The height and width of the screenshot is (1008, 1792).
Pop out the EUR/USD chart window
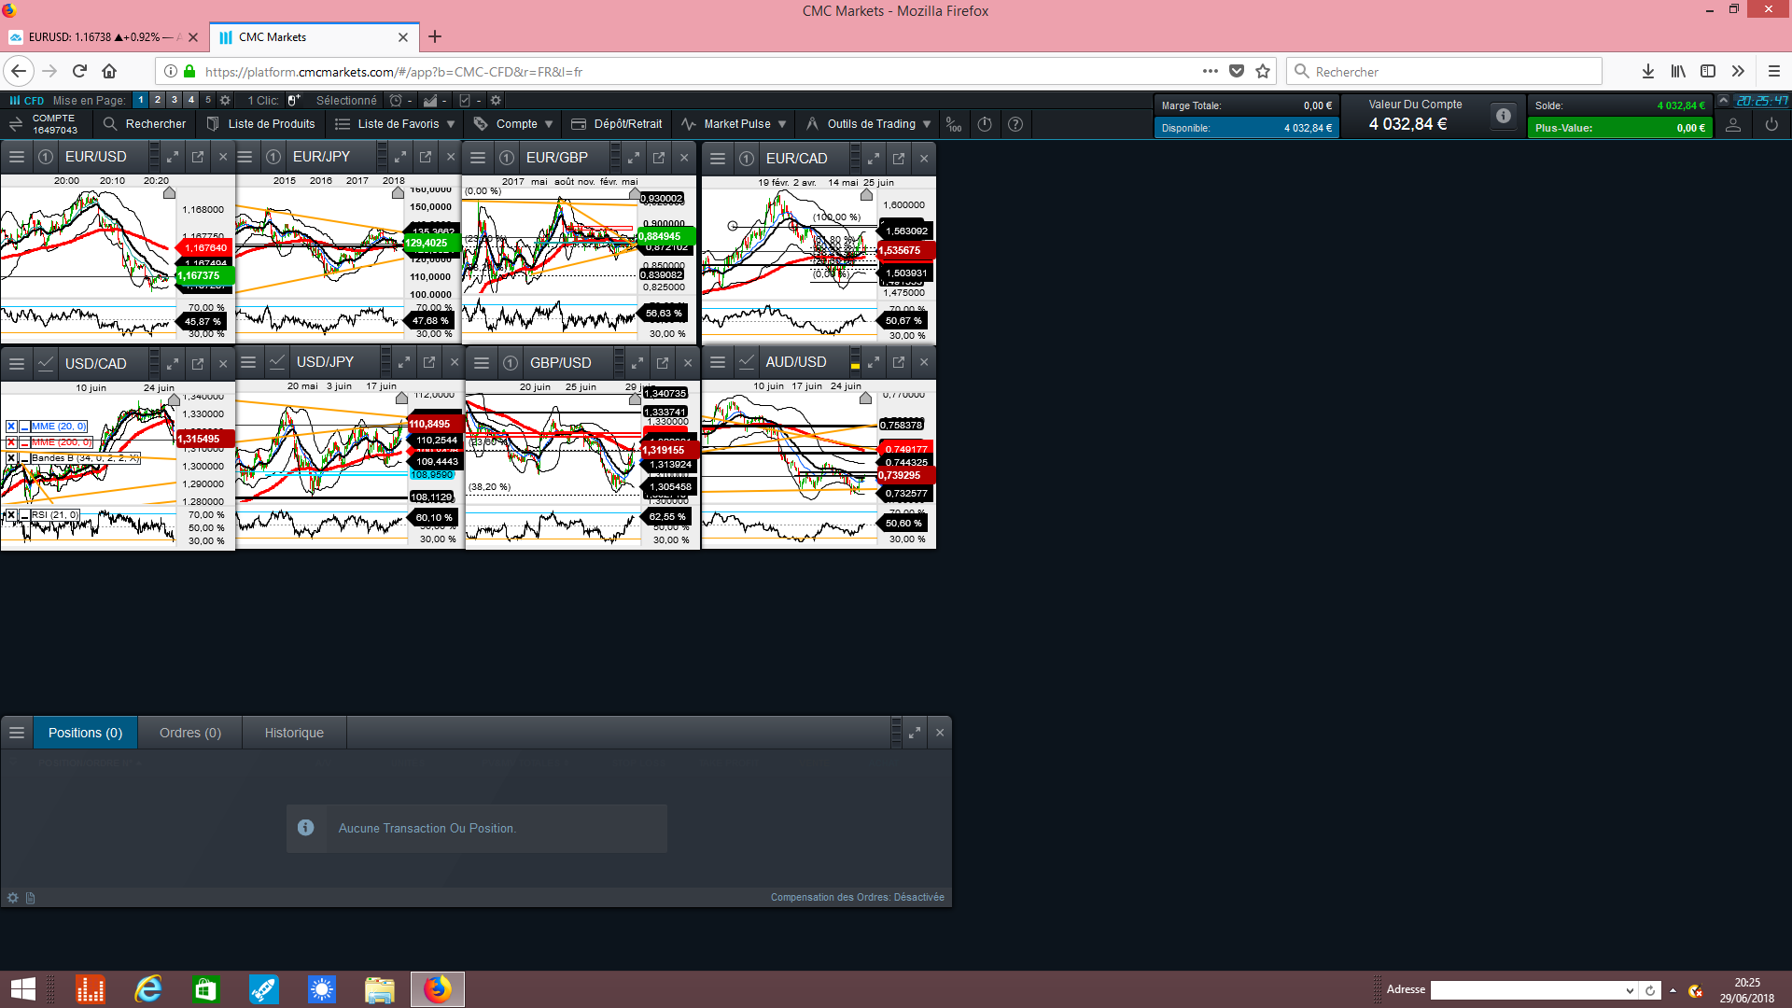click(x=198, y=157)
